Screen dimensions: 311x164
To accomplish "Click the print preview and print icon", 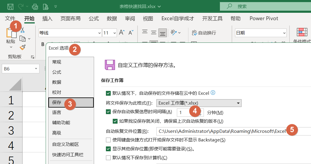I will tap(35, 7).
